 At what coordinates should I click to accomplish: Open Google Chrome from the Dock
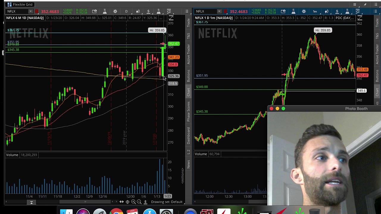[x=116, y=212]
